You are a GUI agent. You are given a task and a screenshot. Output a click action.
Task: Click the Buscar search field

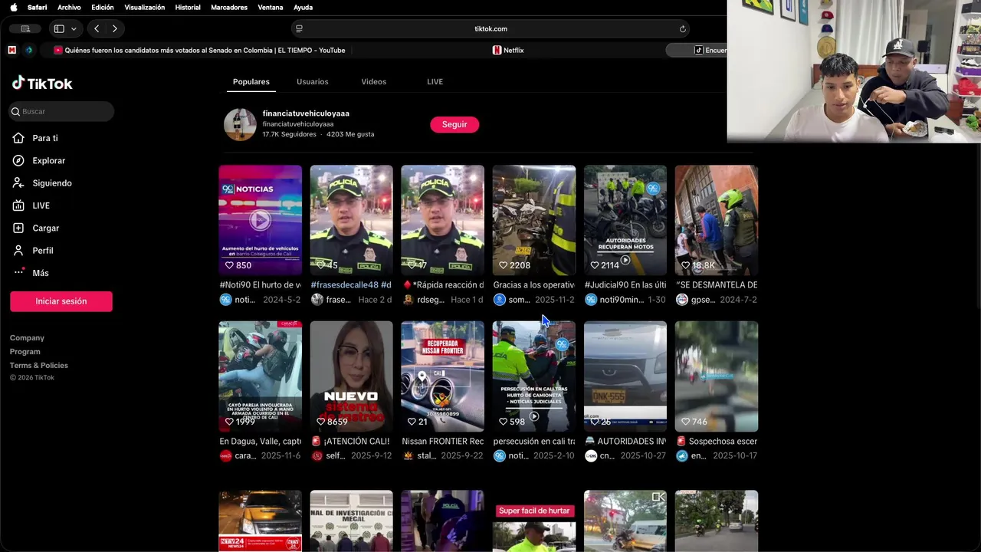click(61, 111)
